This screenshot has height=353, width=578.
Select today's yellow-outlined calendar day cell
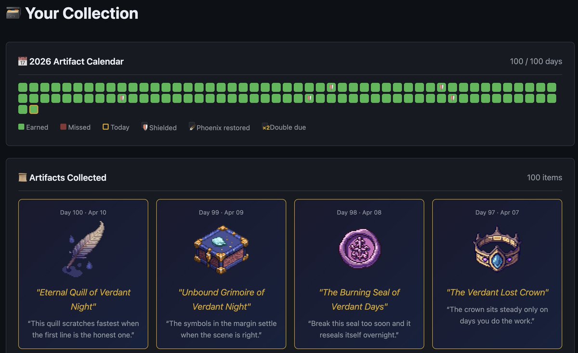click(x=34, y=109)
